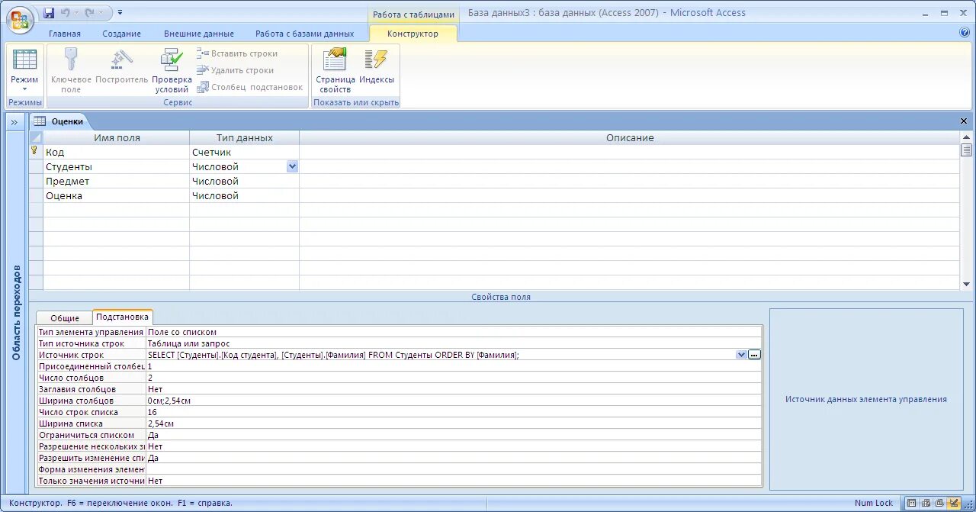Viewport: 976px width, 512px height.
Task: Click the Имя поля column header
Action: [x=117, y=137]
